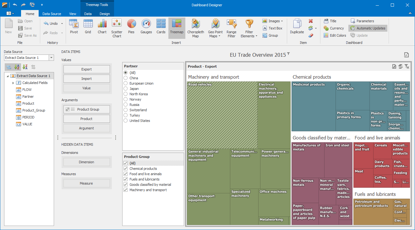Export the Product - Export treemap
Image resolution: width=415 pixels, height=230 pixels.
(394, 66)
